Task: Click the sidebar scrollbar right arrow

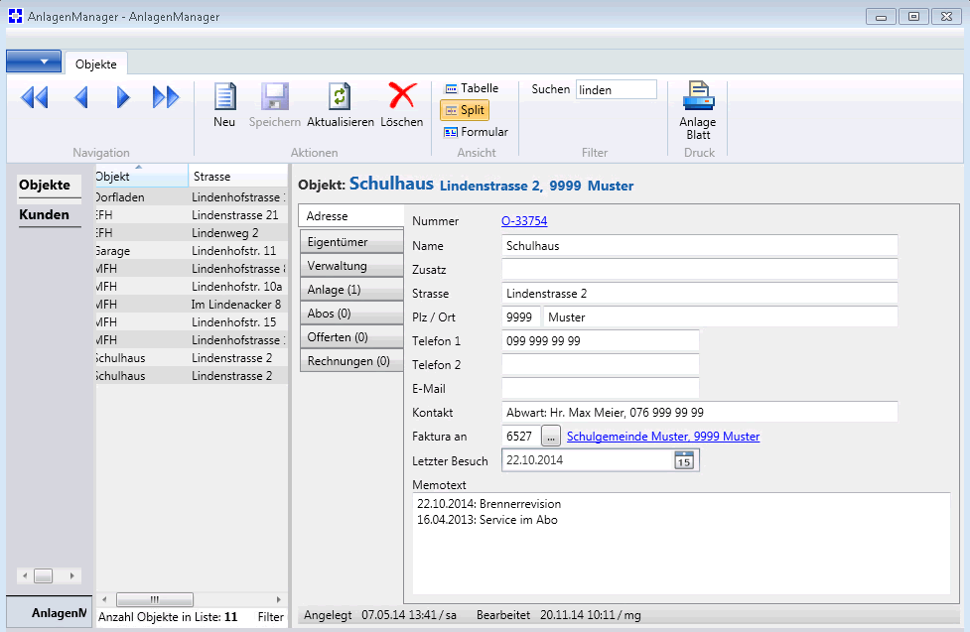Action: click(71, 575)
